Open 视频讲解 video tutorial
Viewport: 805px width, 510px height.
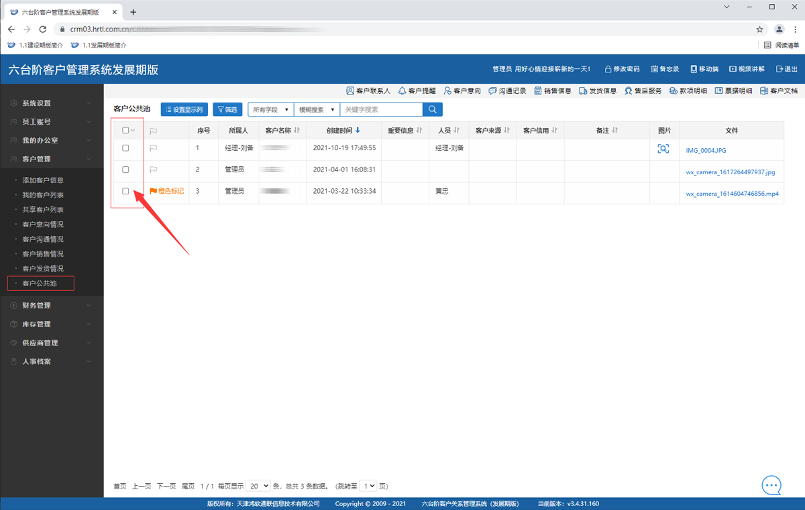[x=747, y=69]
